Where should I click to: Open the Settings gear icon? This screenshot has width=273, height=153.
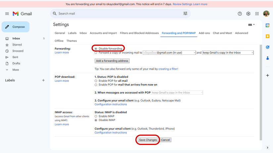[248, 14]
